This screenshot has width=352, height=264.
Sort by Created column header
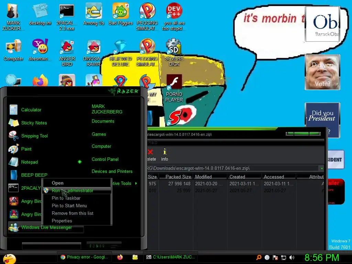[x=244, y=177]
